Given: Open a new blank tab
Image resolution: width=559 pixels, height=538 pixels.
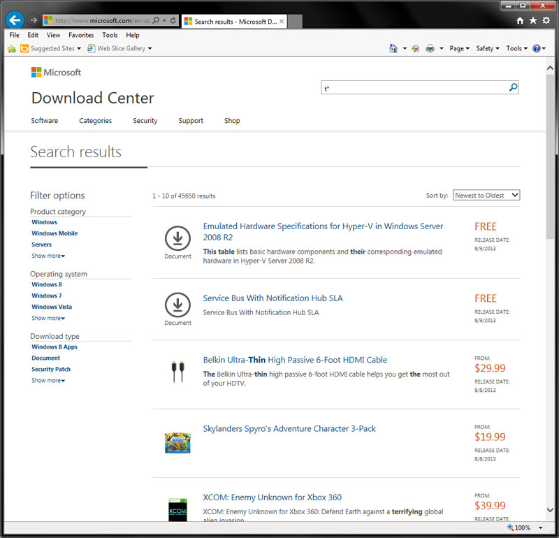Looking at the screenshot, I should pos(295,22).
